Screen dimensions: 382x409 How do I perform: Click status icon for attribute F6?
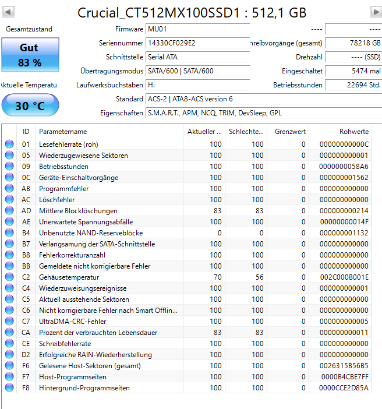(9, 366)
